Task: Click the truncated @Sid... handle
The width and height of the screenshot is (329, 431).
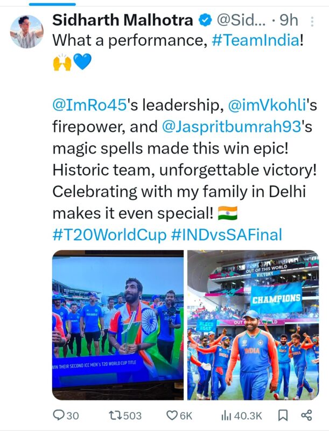Action: pos(241,20)
